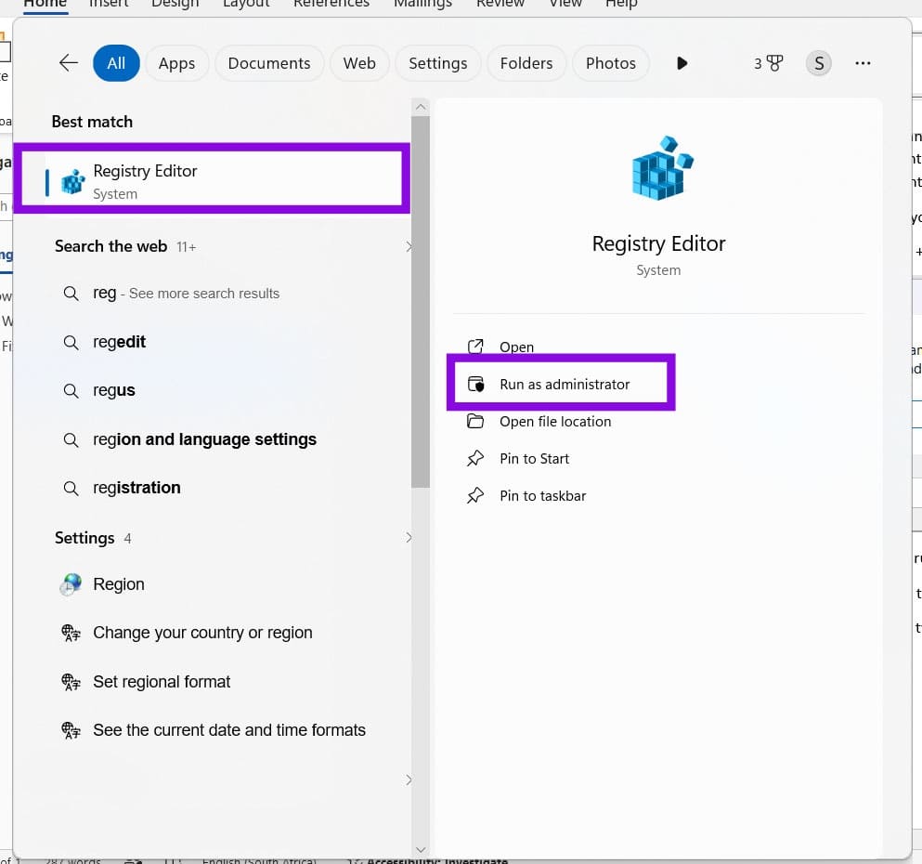Click the Pin to taskbar pin icon
The width and height of the screenshot is (922, 864).
475,496
